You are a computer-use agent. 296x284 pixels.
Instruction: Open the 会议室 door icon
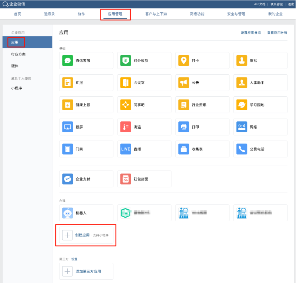126,83
